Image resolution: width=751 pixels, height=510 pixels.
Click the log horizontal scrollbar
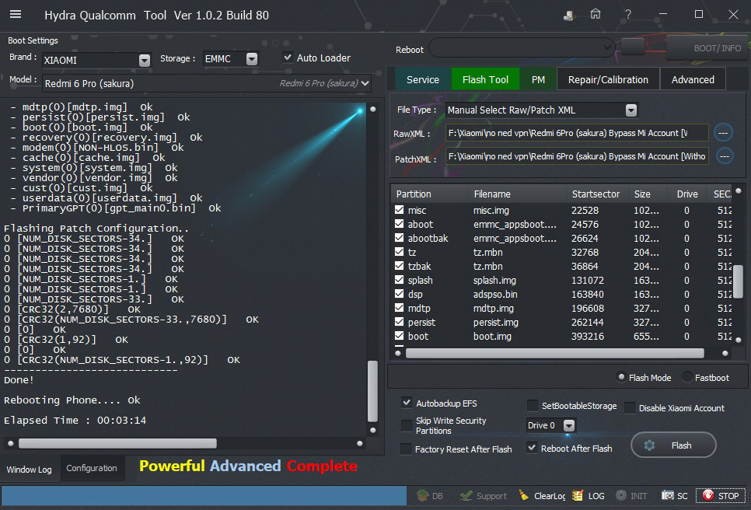(x=117, y=443)
